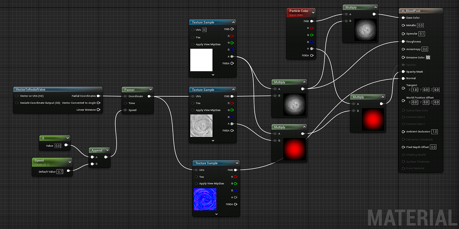Click Append node B input pin
The height and width of the screenshot is (229, 459).
click(x=93, y=164)
